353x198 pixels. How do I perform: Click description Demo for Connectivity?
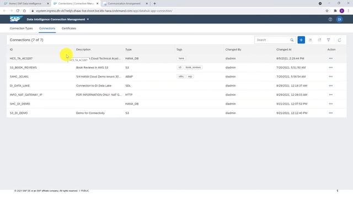pyautogui.click(x=90, y=113)
